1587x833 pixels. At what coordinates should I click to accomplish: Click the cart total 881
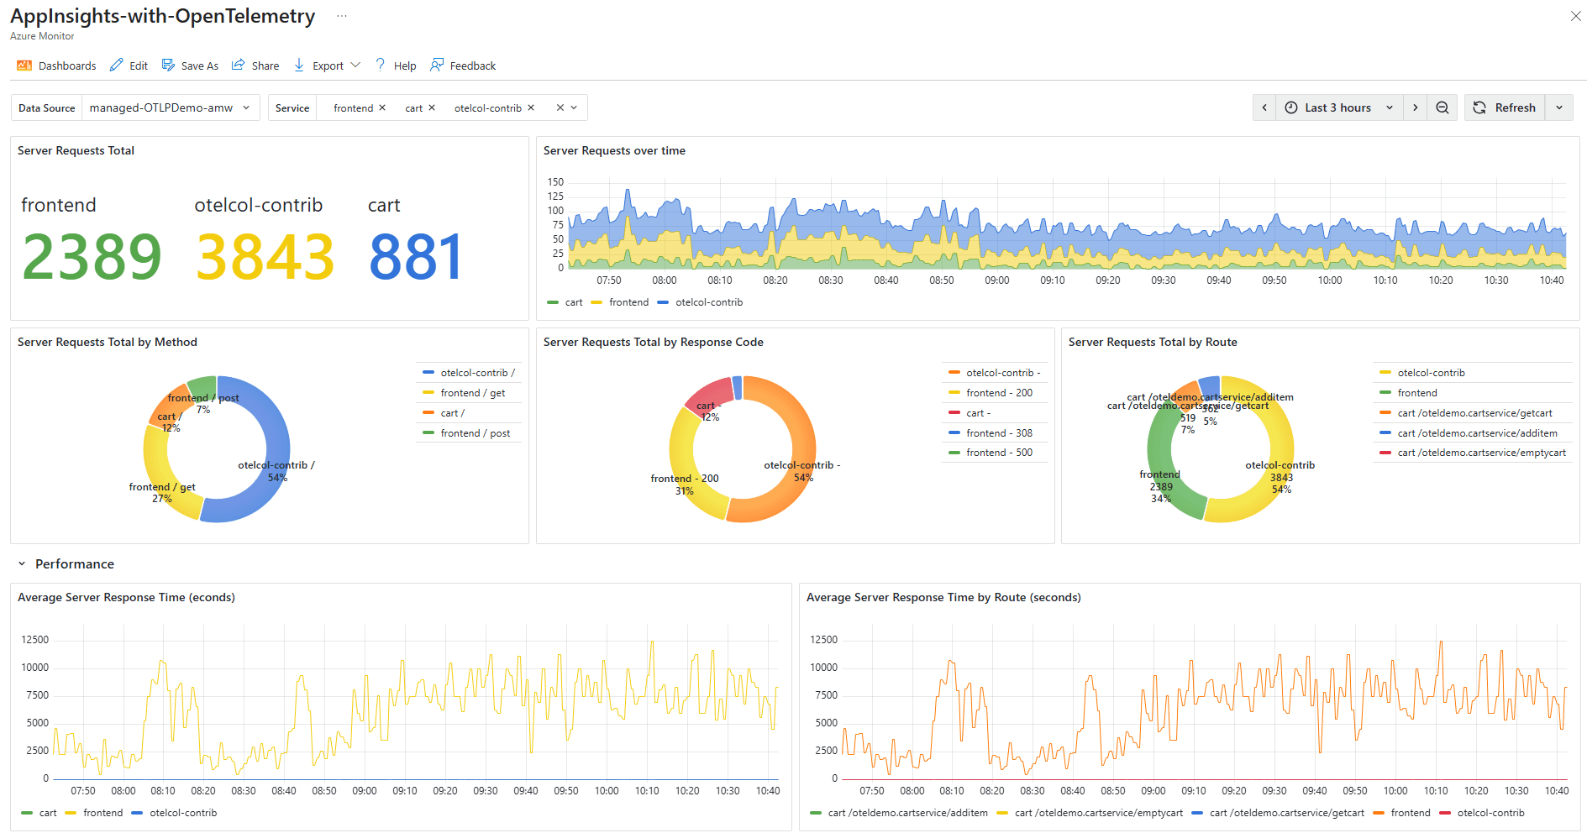[x=416, y=257]
